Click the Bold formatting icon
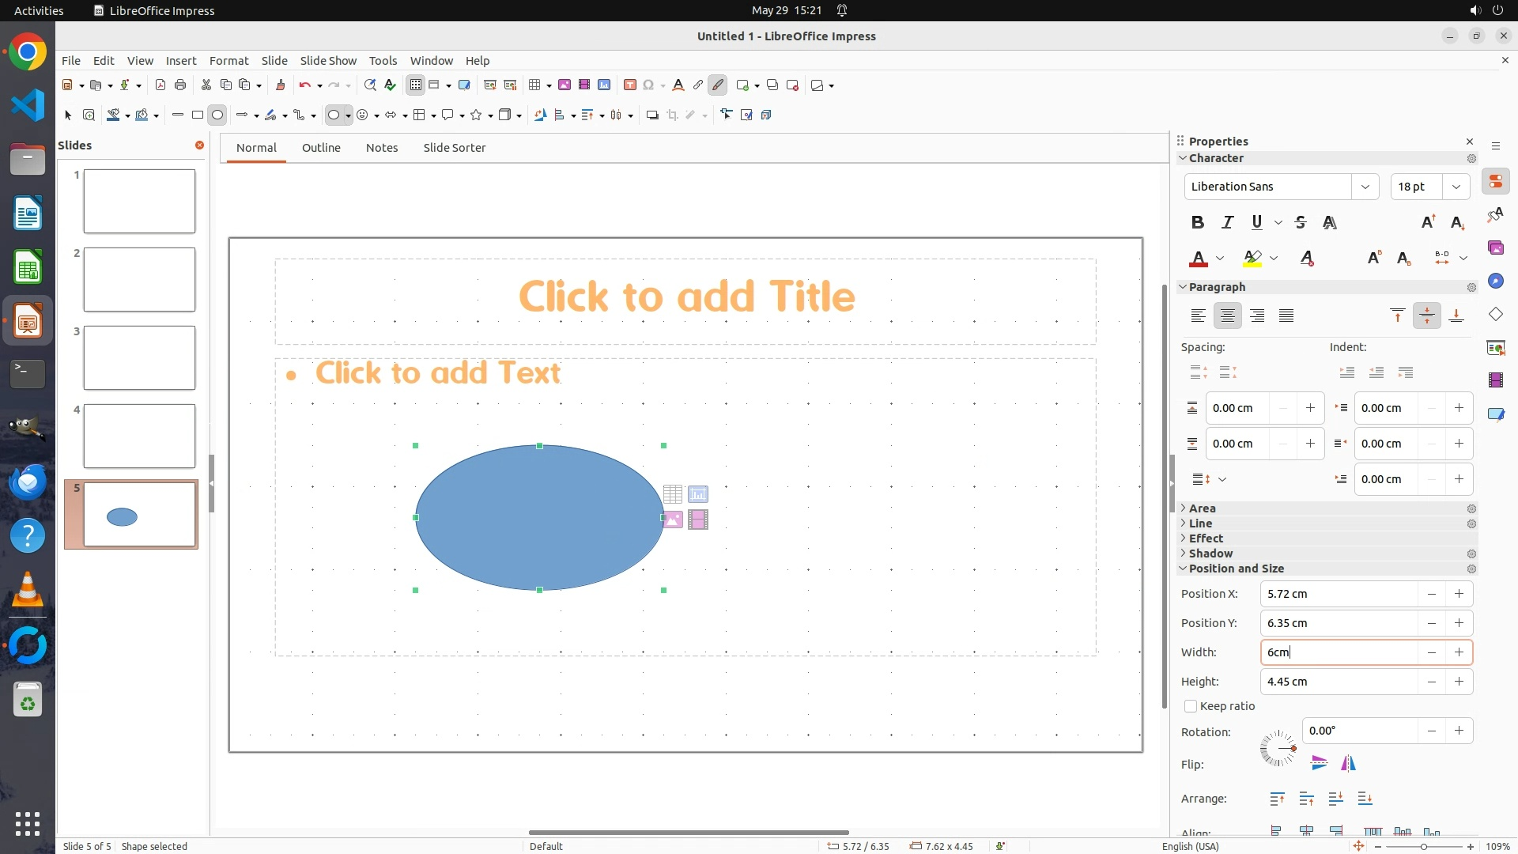The image size is (1518, 854). [1197, 222]
